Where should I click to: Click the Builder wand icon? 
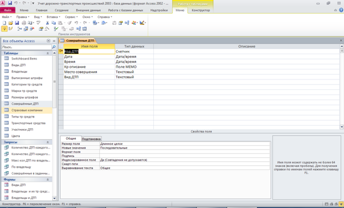pyautogui.click(x=47, y=29)
